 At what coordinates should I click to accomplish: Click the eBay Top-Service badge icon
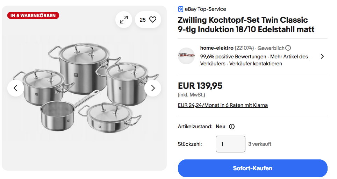180,9
